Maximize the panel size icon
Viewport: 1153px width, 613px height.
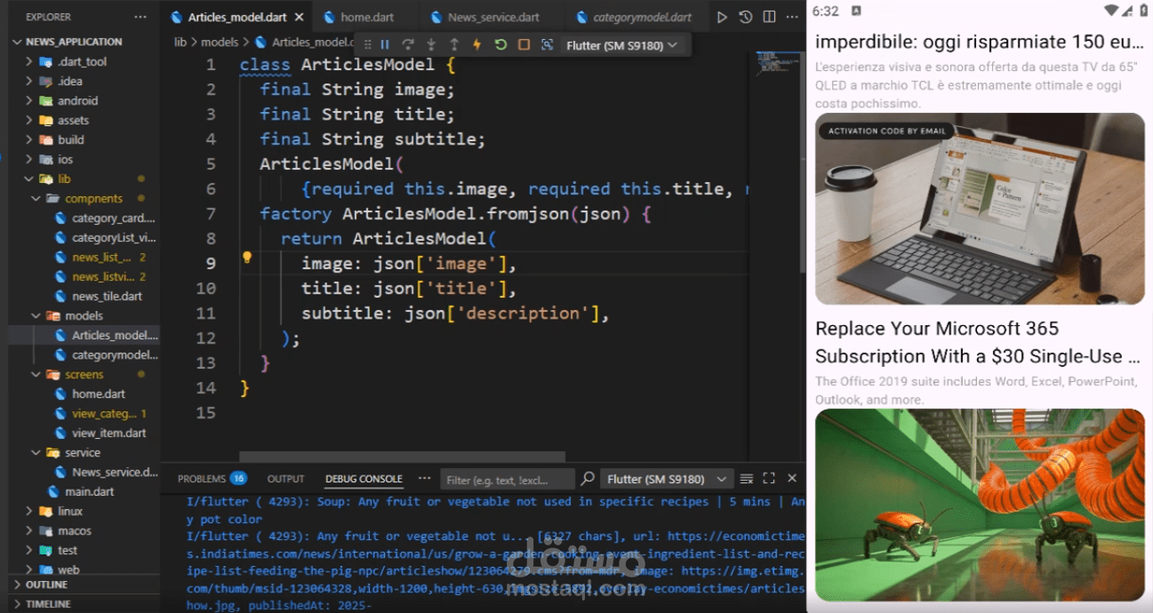click(x=769, y=479)
